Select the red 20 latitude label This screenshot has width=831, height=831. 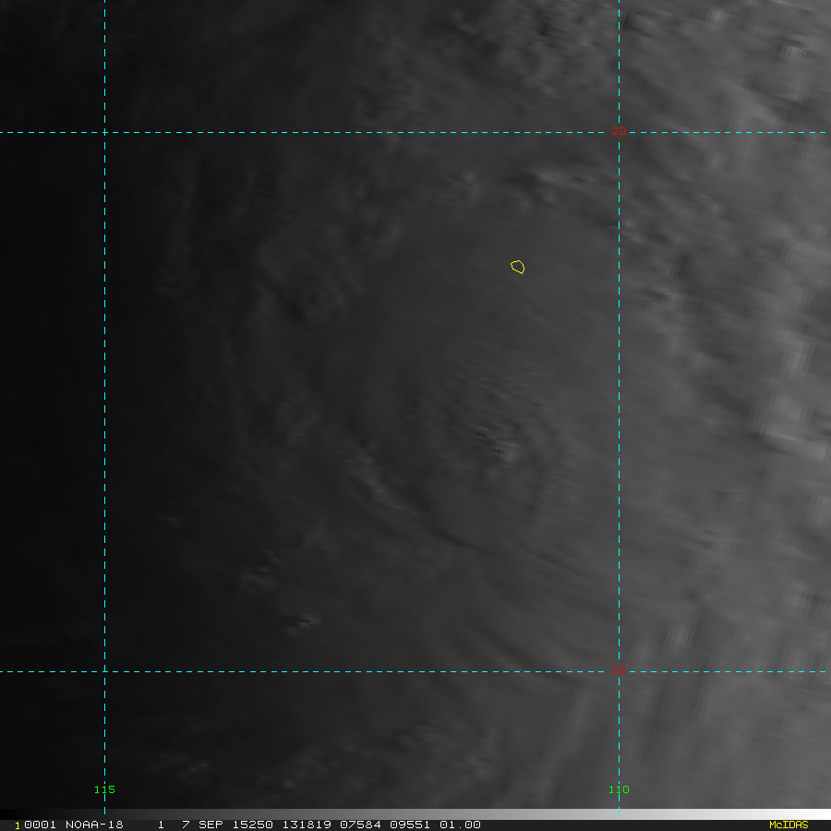(619, 131)
